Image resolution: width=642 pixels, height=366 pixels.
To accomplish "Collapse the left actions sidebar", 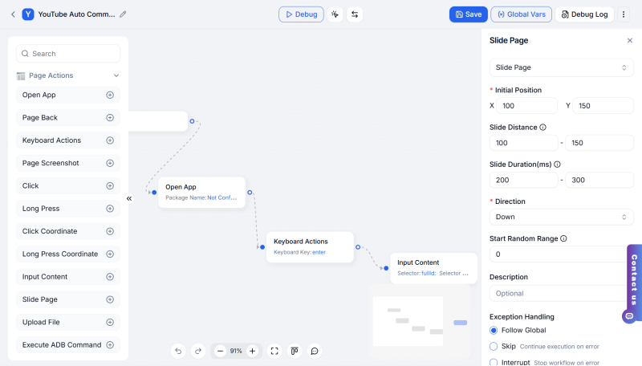I will point(129,198).
